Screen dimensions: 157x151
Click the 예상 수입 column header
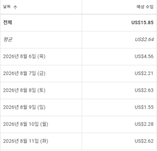[145, 7]
